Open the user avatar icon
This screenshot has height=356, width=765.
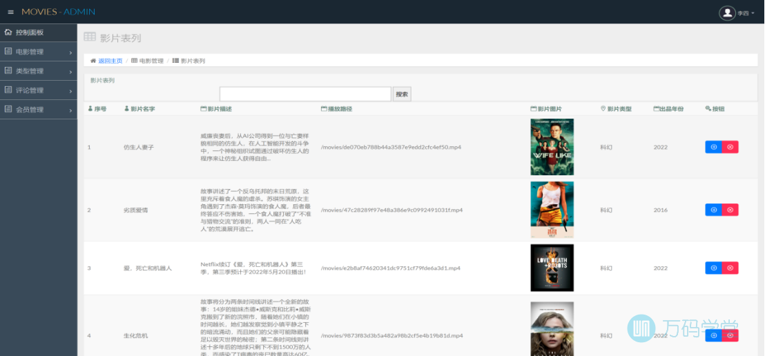(x=727, y=12)
